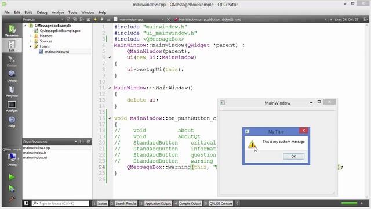Click the warning icon in message box

coord(252,145)
